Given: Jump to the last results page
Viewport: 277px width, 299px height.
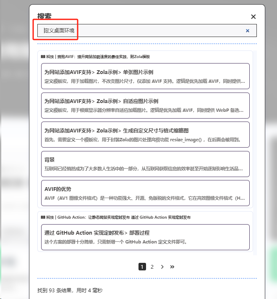Looking at the screenshot, I should click(172, 267).
